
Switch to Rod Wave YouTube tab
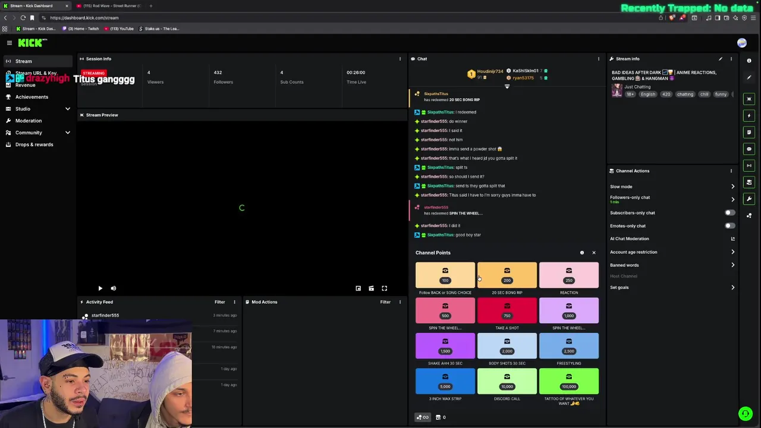click(109, 6)
